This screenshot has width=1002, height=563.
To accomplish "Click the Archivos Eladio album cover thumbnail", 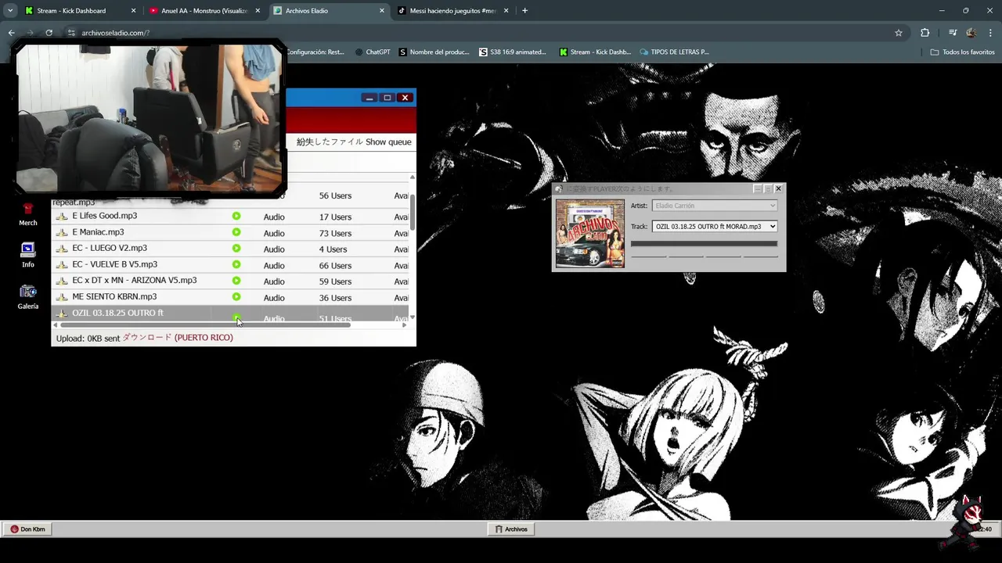I will (x=590, y=233).
